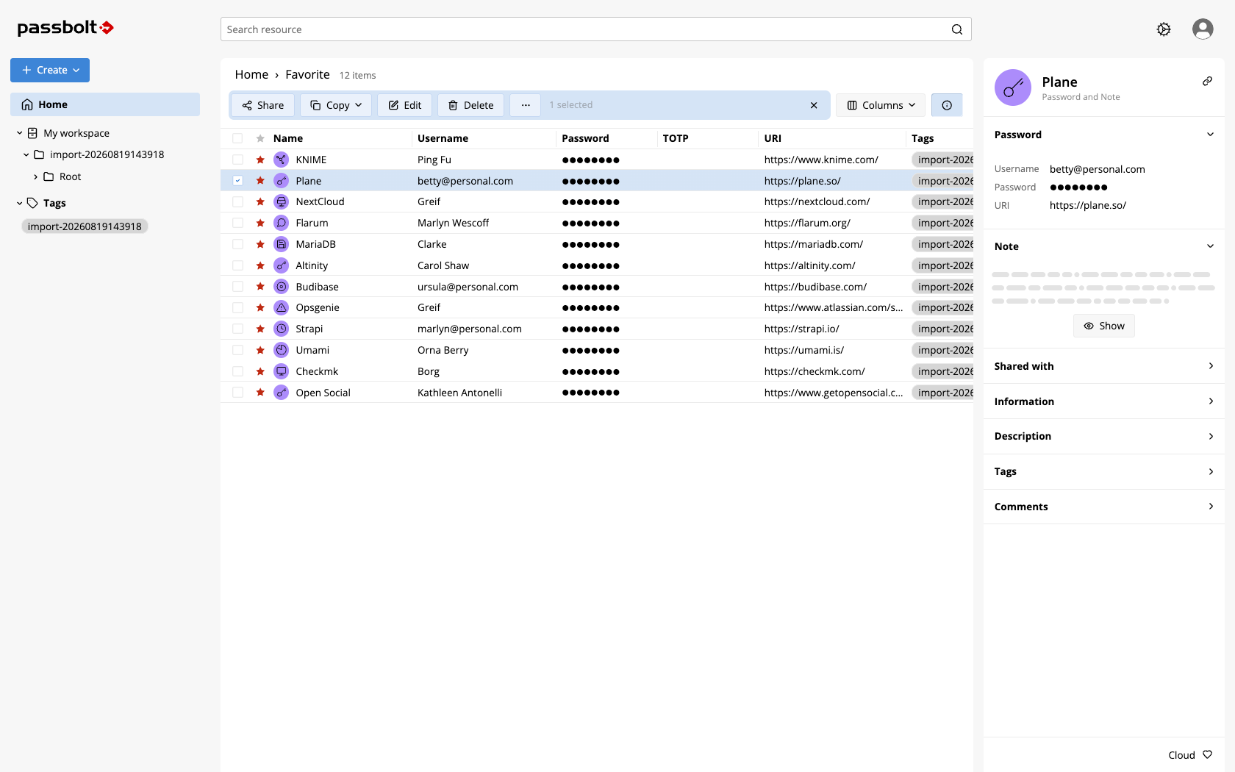Unfavorite the KNIME star
Viewport: 1235px width, 772px height.
point(260,160)
